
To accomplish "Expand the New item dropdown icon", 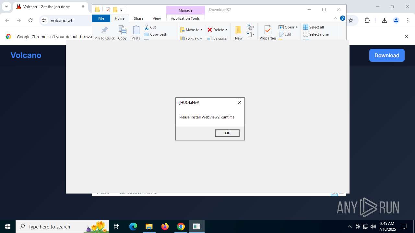I will [251, 27].
